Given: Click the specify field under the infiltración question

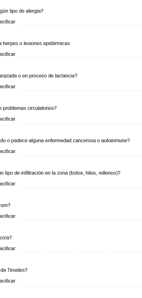Looking at the screenshot, I should [x=80, y=184].
